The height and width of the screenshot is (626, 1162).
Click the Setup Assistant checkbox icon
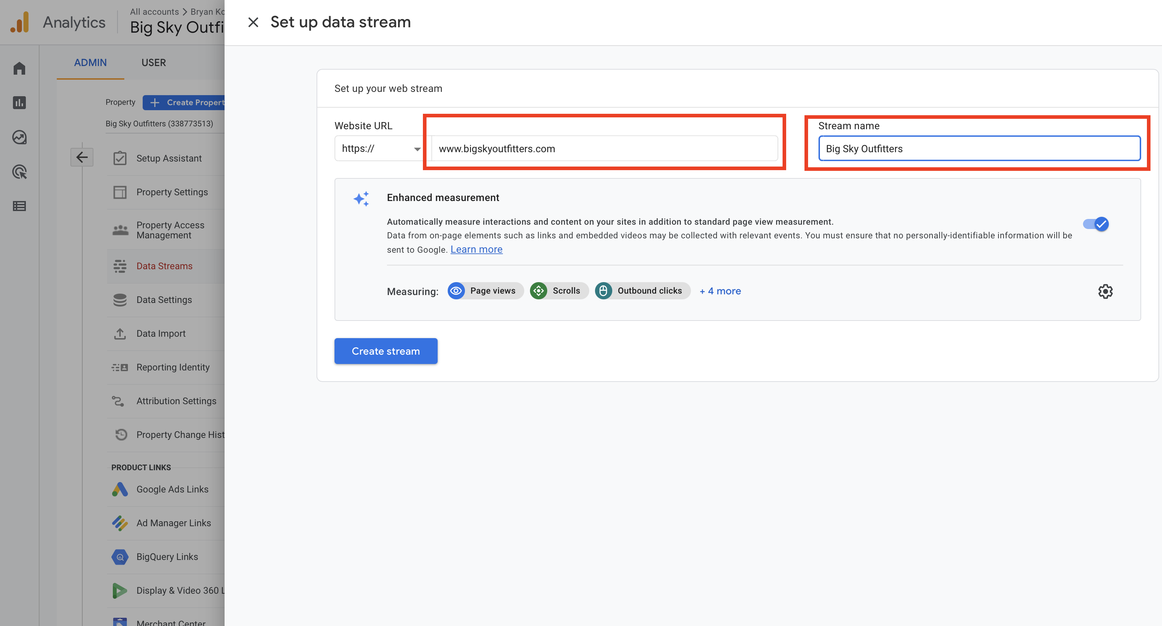click(120, 158)
